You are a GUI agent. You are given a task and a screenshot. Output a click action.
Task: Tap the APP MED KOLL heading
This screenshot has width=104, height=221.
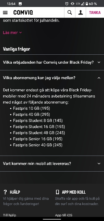tap(74, 192)
